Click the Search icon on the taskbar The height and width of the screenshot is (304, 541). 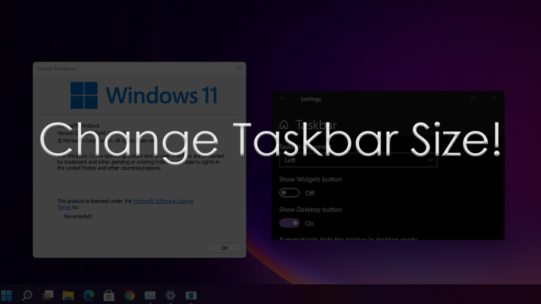tap(27, 296)
